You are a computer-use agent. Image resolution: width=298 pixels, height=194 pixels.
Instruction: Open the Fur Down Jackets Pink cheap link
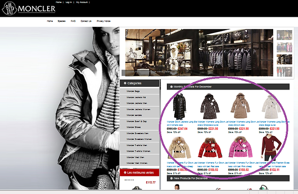coord(243,164)
